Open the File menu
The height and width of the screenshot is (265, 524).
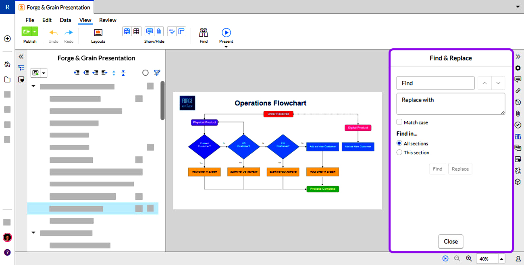[x=30, y=20]
